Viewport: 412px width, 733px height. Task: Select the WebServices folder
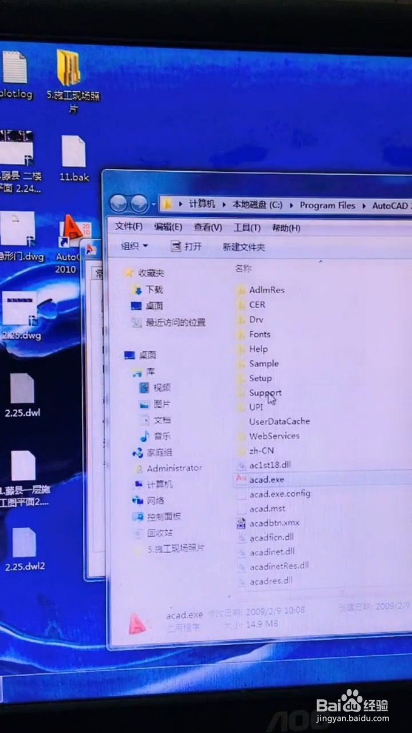pos(268,436)
